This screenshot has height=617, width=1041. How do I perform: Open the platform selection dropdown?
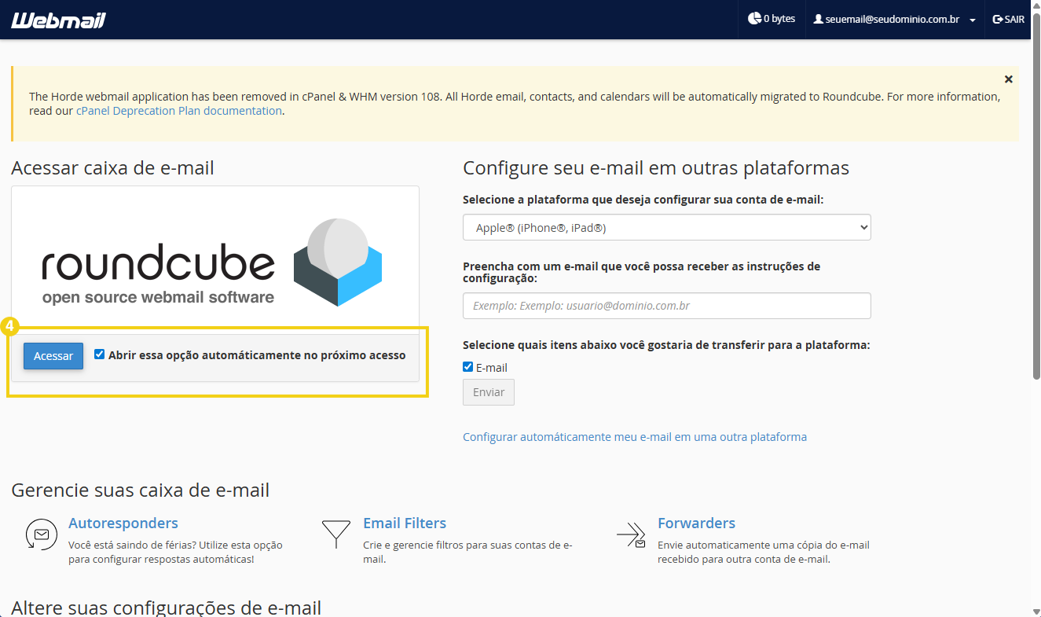666,227
